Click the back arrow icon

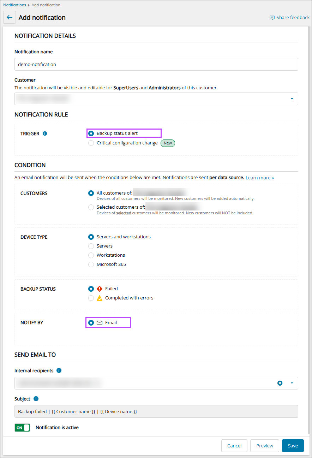(x=10, y=18)
